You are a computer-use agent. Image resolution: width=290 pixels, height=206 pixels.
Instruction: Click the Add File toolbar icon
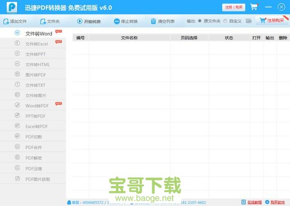pyautogui.click(x=6, y=21)
